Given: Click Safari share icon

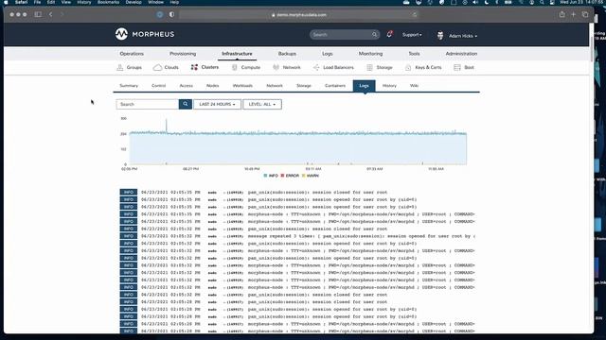Looking at the screenshot, I should tap(561, 15).
